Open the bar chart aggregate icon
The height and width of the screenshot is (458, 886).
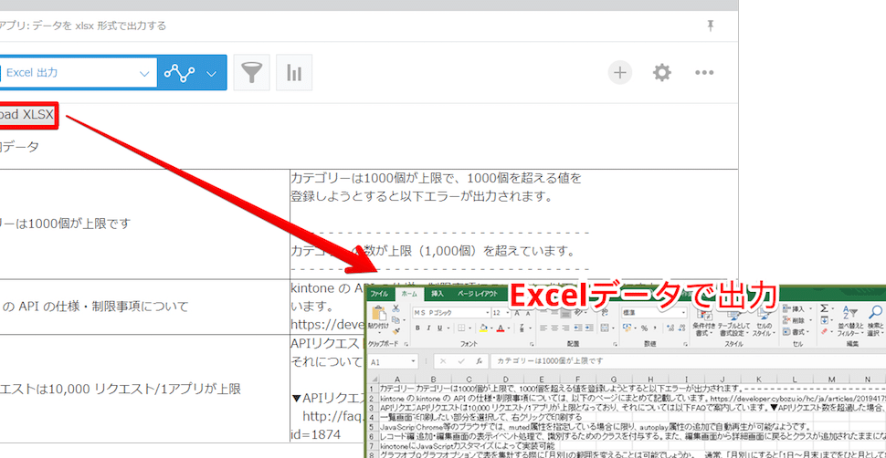point(294,73)
